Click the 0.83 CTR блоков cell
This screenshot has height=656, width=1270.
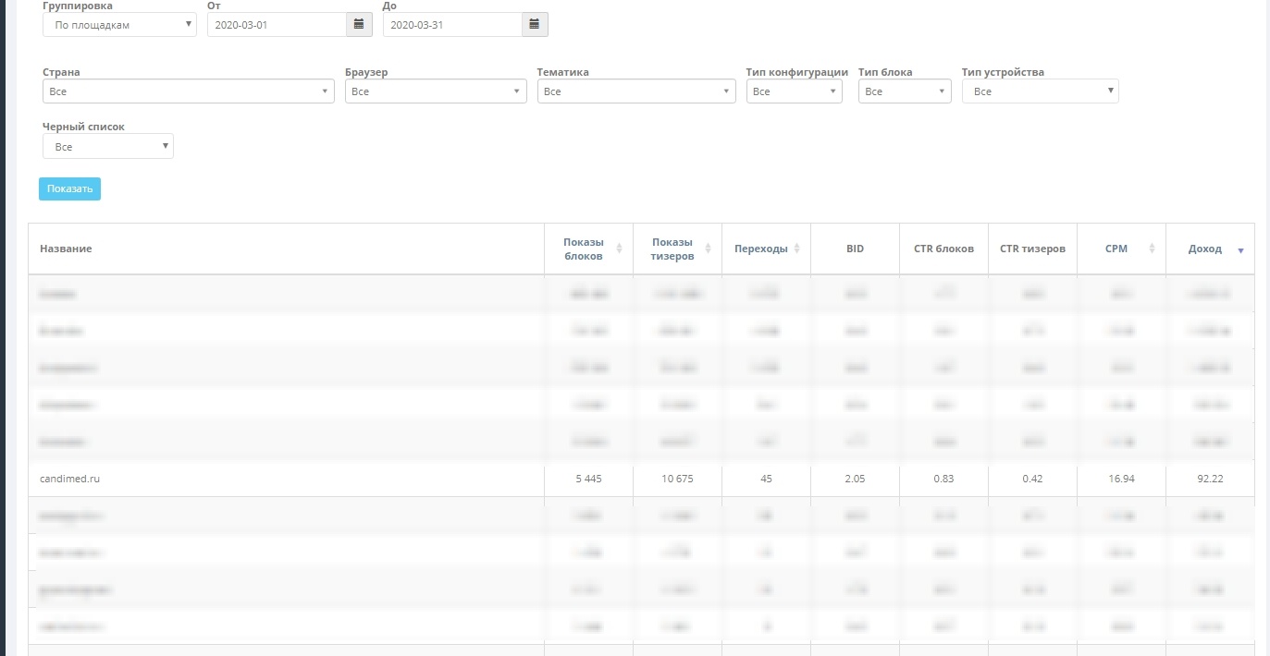[943, 479]
